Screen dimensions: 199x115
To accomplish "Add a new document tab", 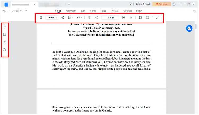I will (69, 5).
